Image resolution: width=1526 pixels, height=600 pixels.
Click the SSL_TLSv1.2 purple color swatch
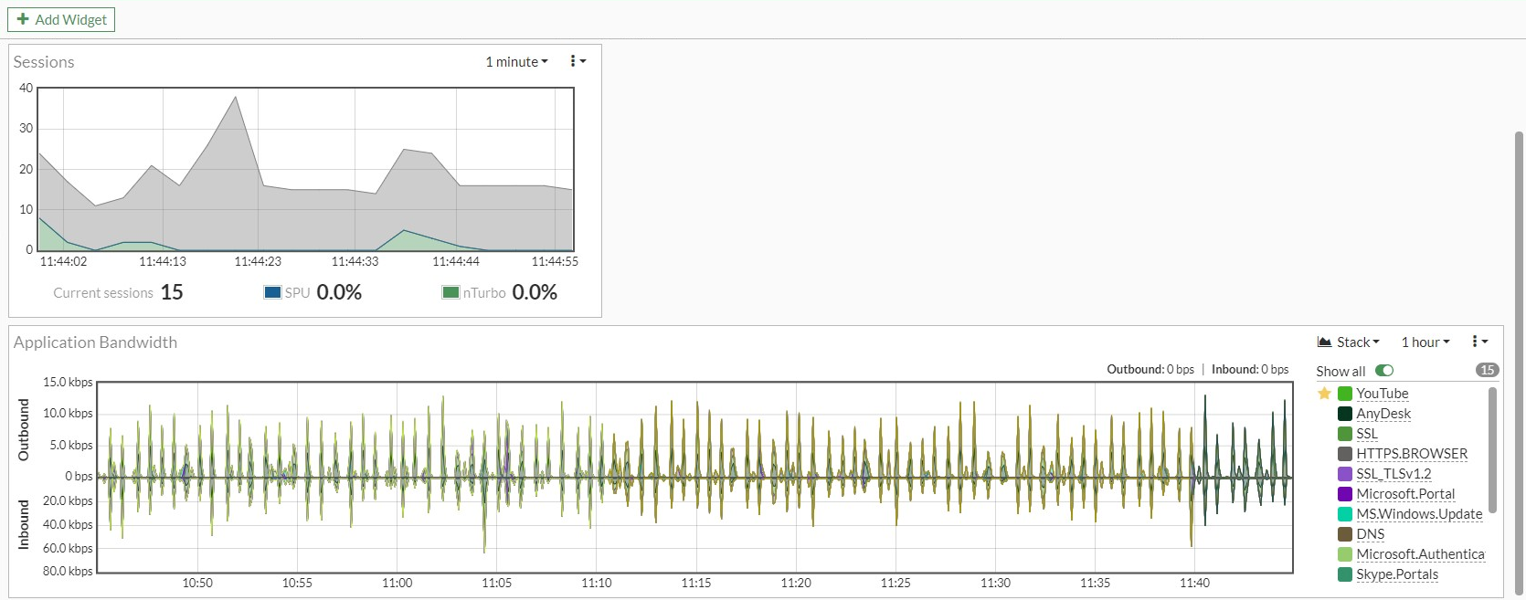pos(1345,474)
